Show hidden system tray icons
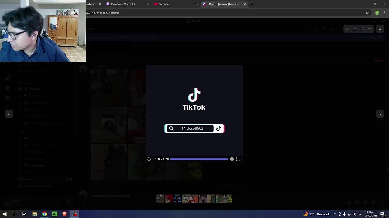Image resolution: width=389 pixels, height=218 pixels. 335,214
